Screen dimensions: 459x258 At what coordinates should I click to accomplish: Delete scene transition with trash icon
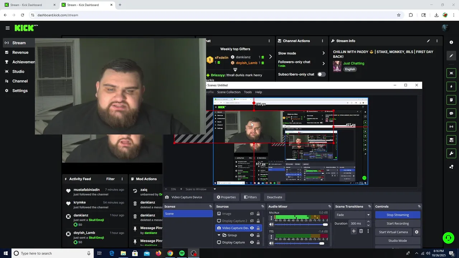click(361, 231)
